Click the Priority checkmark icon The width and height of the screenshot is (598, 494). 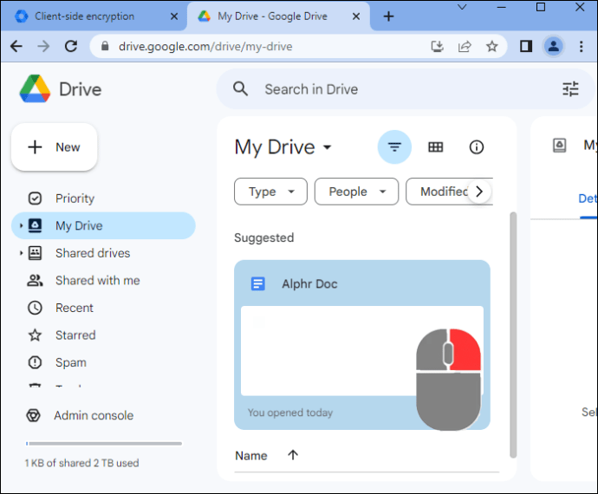click(35, 198)
